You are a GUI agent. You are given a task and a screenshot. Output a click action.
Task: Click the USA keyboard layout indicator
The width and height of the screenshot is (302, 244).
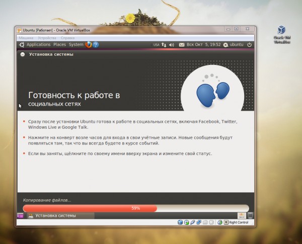[156, 45]
